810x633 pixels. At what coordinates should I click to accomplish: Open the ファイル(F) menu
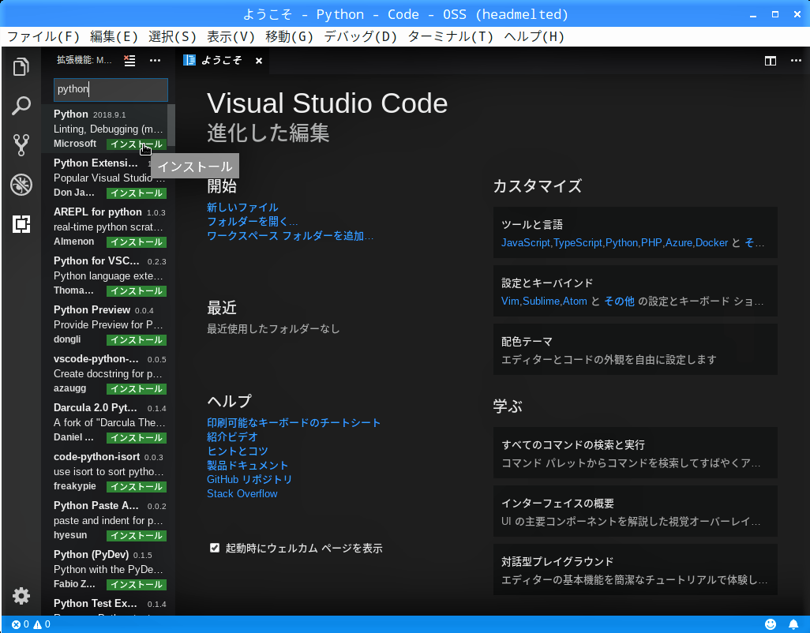[43, 36]
